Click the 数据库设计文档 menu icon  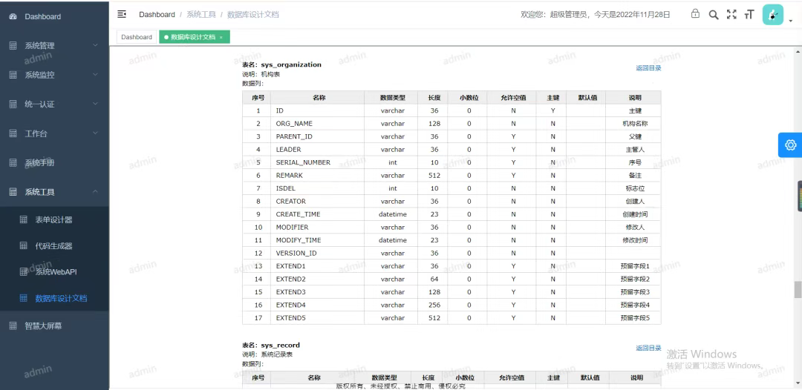(24, 298)
